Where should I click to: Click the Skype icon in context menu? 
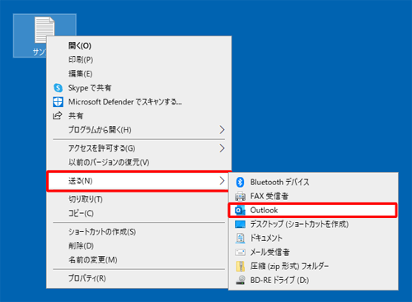pos(58,88)
